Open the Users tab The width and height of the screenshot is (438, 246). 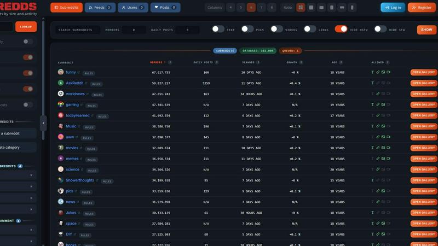coord(133,8)
